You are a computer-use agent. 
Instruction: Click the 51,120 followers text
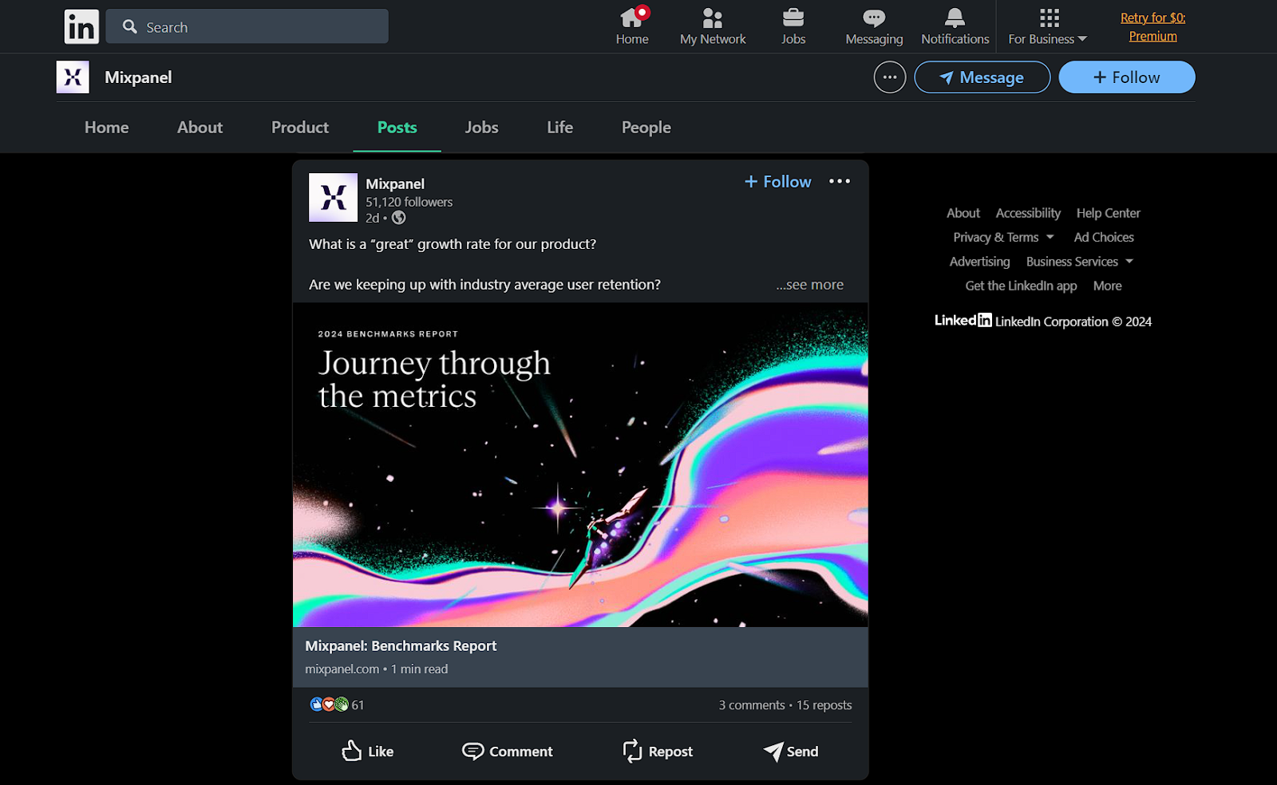coord(409,203)
